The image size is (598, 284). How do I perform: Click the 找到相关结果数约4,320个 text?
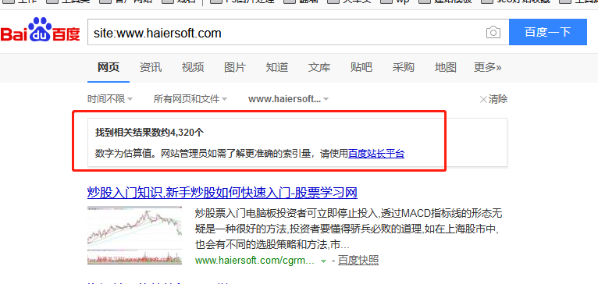coord(149,133)
